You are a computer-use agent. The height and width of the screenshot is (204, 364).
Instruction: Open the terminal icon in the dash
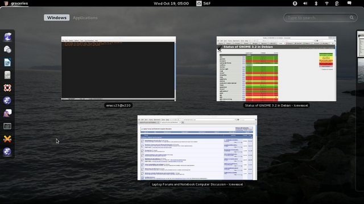[x=7, y=126]
